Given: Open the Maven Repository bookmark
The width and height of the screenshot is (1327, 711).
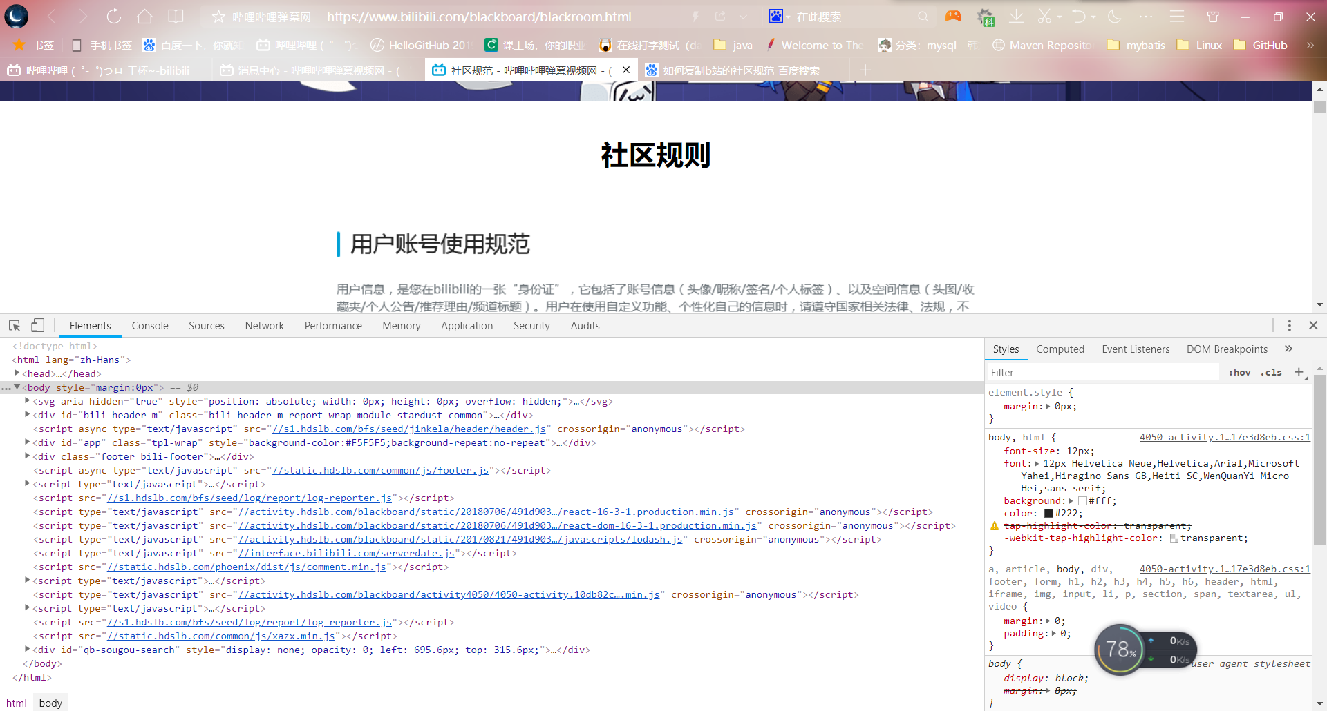Looking at the screenshot, I should 1043,45.
